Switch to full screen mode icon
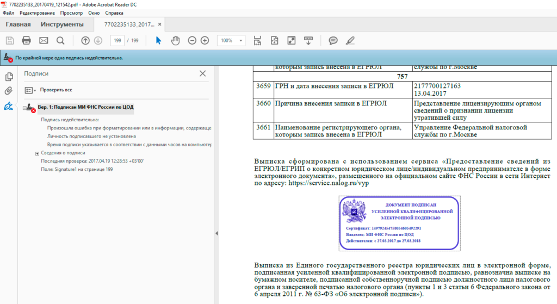Image resolution: width=557 pixels, height=304 pixels. click(x=292, y=40)
